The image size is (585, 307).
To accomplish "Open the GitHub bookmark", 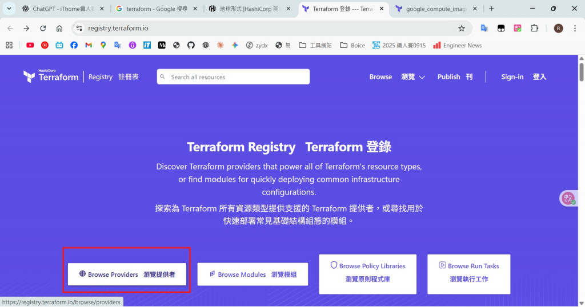I will coord(191,45).
